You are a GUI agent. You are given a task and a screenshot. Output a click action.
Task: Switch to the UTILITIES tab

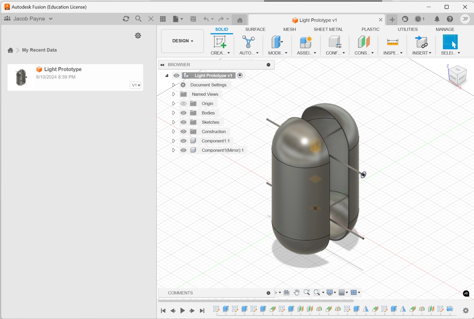pyautogui.click(x=408, y=29)
